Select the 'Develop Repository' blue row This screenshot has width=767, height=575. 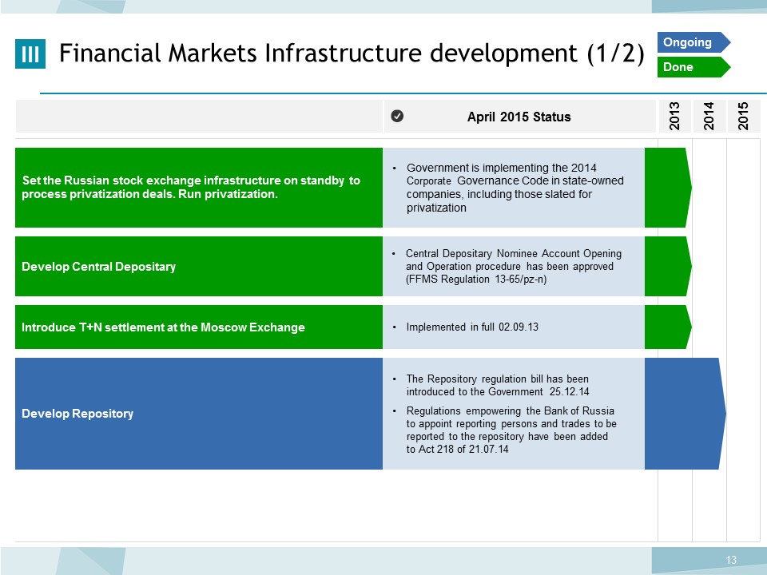tap(199, 414)
